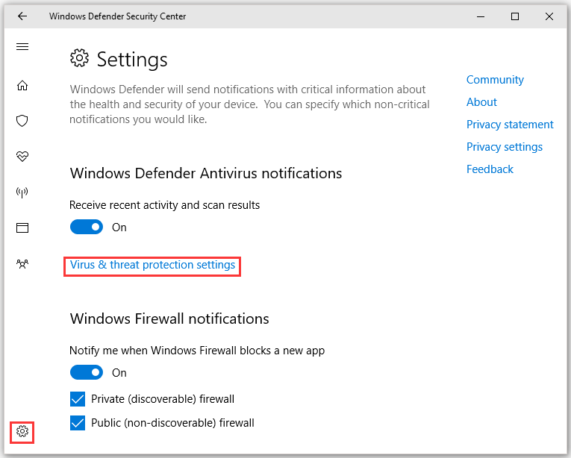Screen dimensions: 571x458
Task: Uncheck Private (discoverable) firewall checkbox
Action: click(x=78, y=399)
